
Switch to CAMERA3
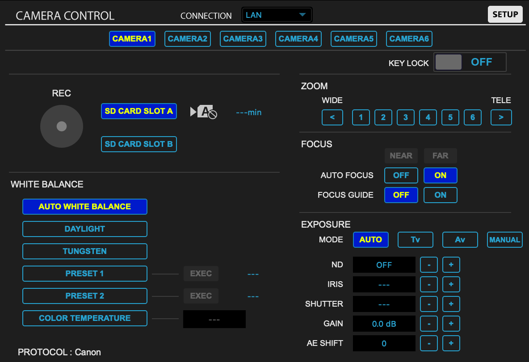(x=243, y=39)
